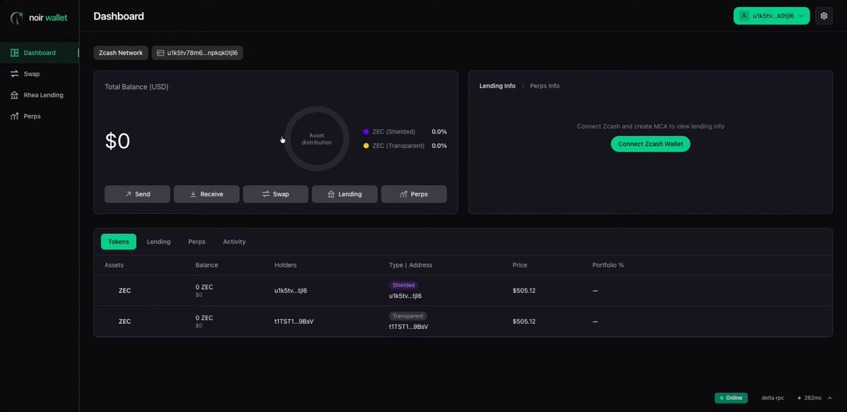Click the Perps quick action button

414,194
